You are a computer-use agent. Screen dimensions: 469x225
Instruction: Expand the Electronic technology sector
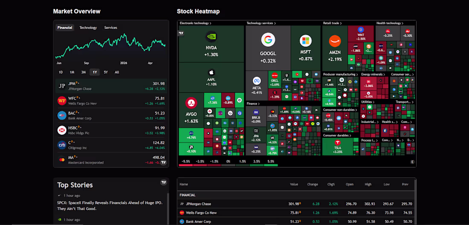click(x=195, y=23)
